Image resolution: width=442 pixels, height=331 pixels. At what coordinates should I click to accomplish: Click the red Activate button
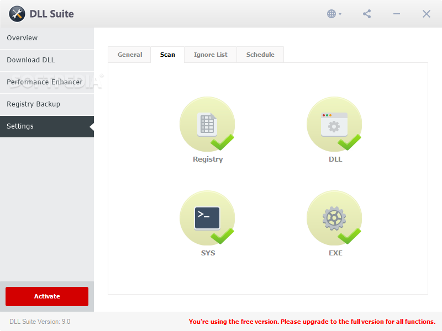click(x=47, y=296)
